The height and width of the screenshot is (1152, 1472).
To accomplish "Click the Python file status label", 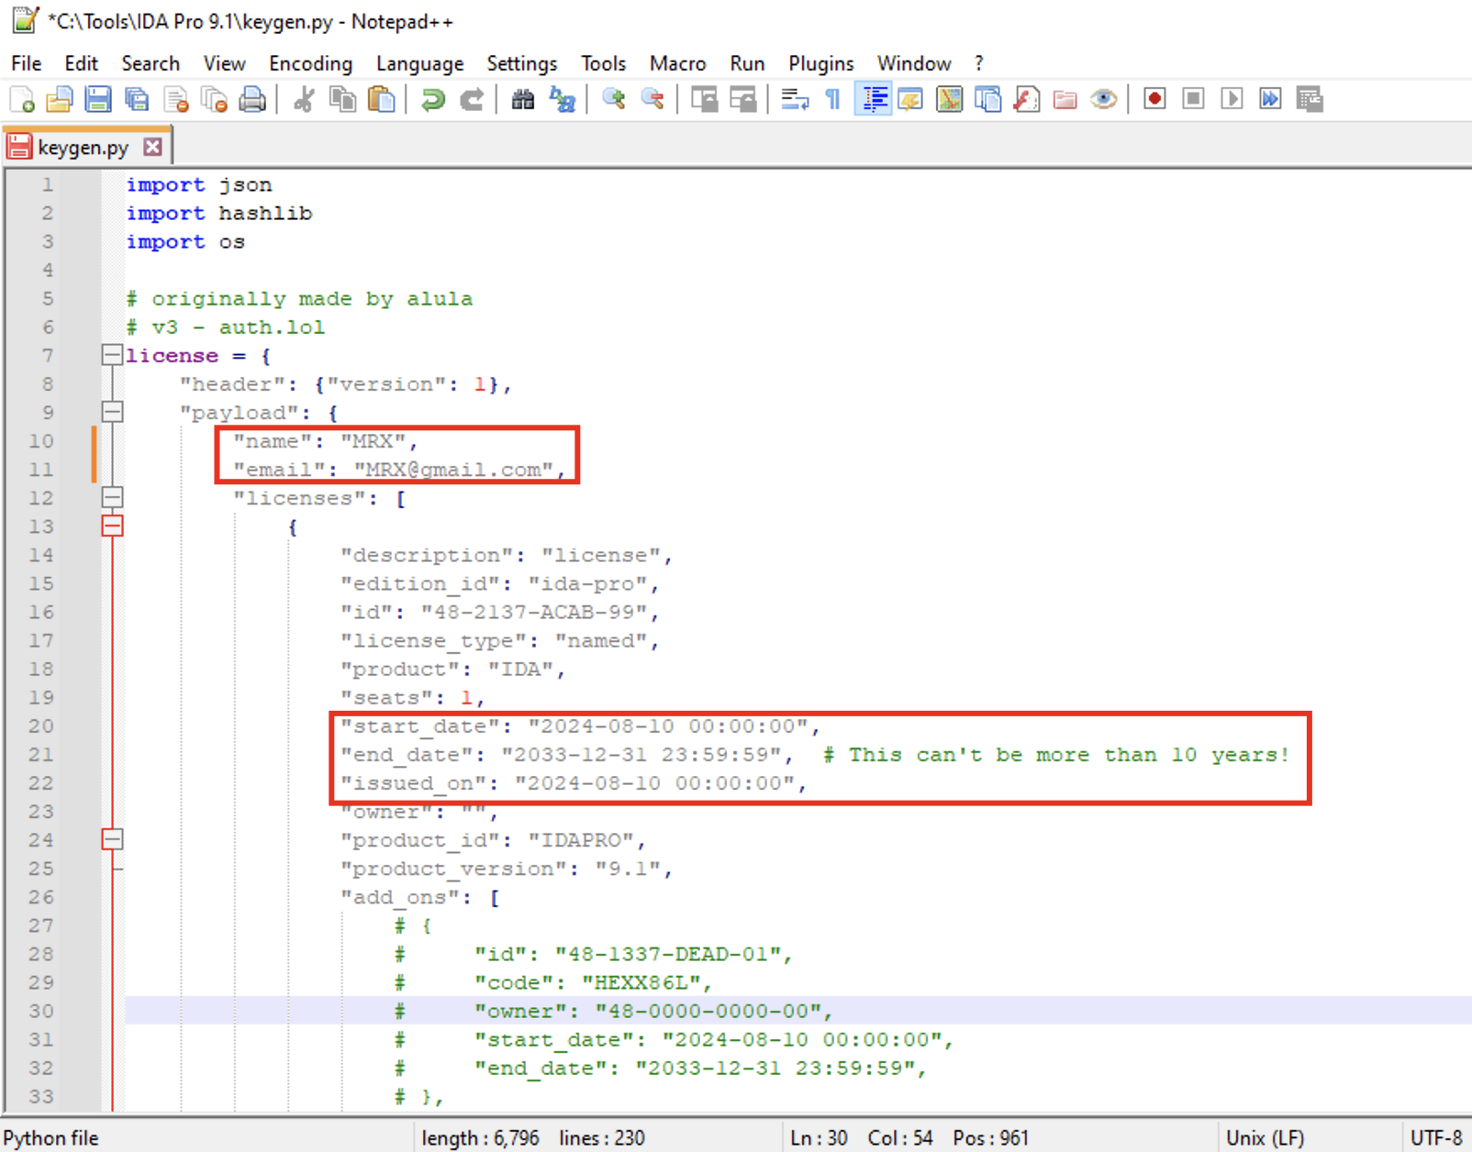I will click(51, 1138).
